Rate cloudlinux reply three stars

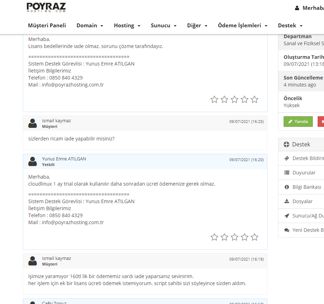234,237
